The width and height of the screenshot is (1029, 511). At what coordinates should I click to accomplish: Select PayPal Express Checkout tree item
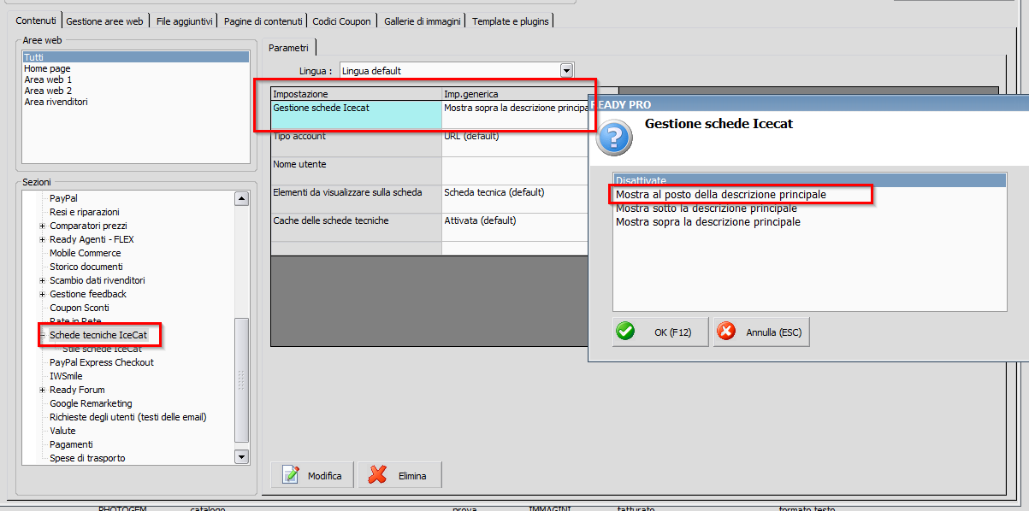point(102,362)
